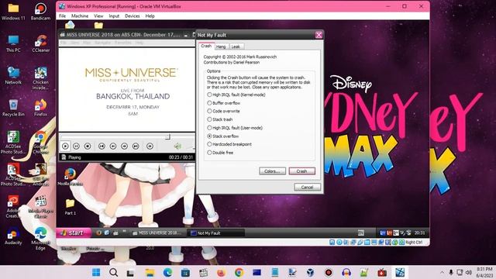Open the Windows 11 folder on host desktop
The width and height of the screenshot is (496, 279).
[x=13, y=11]
